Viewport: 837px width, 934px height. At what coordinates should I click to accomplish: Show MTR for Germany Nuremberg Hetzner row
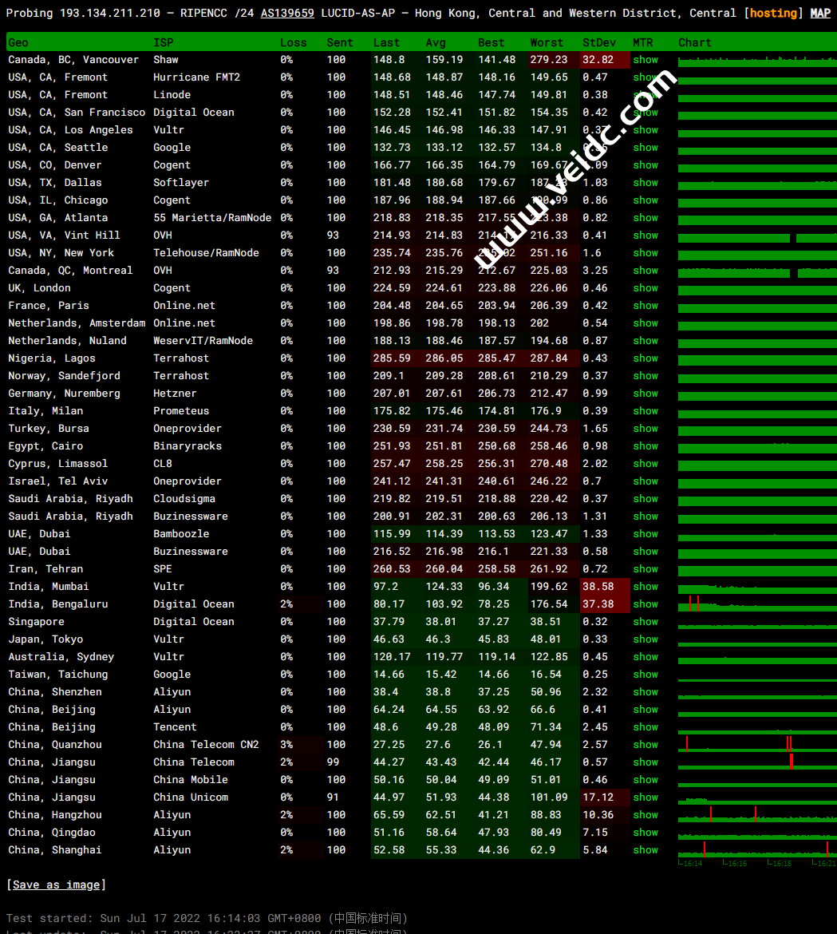[646, 394]
